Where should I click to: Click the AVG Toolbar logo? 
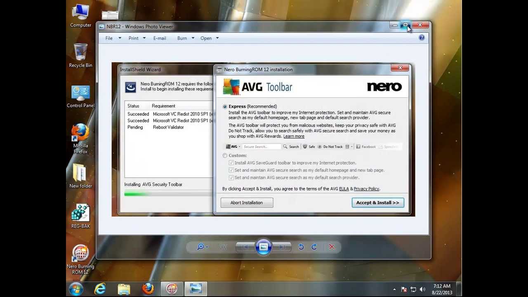257,87
